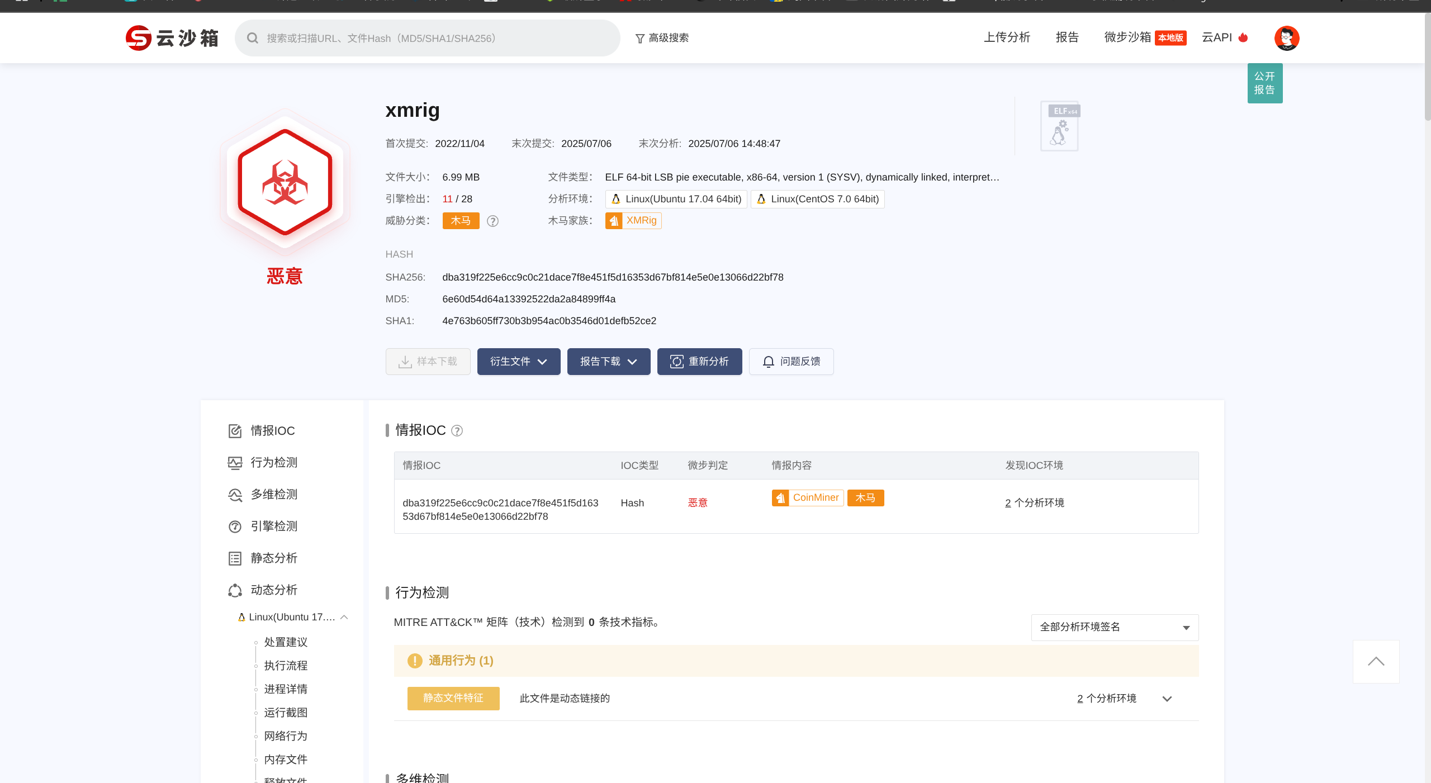
Task: Click the 问题反馈 bell button
Action: [791, 362]
